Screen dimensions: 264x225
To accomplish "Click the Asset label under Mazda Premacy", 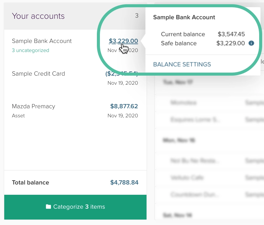I will [x=18, y=116].
